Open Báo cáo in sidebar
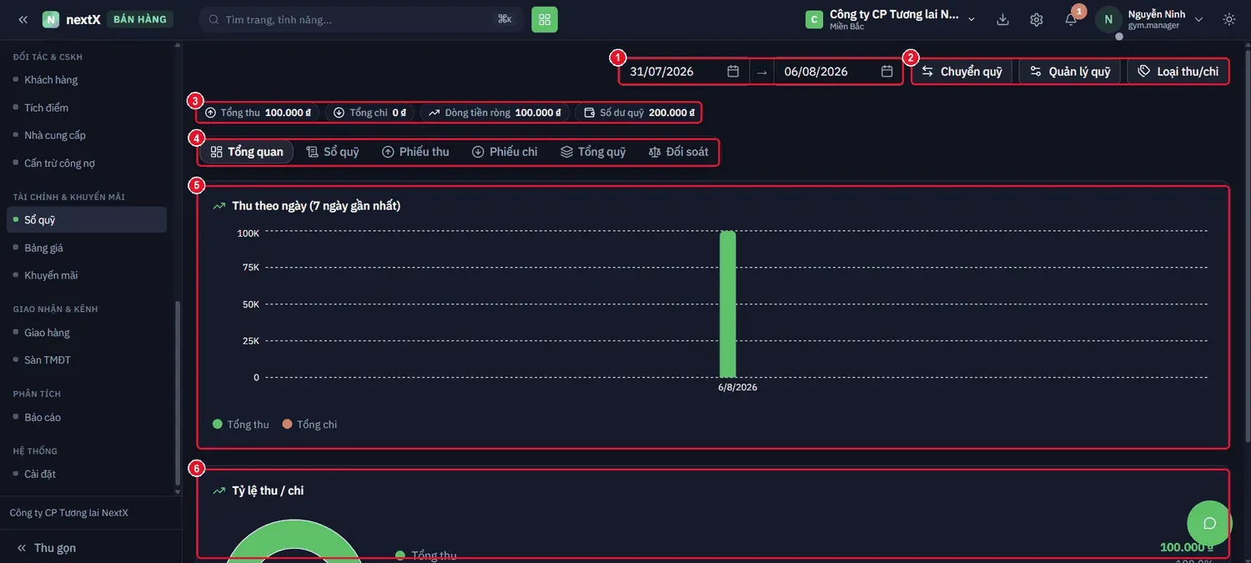 tap(87, 417)
